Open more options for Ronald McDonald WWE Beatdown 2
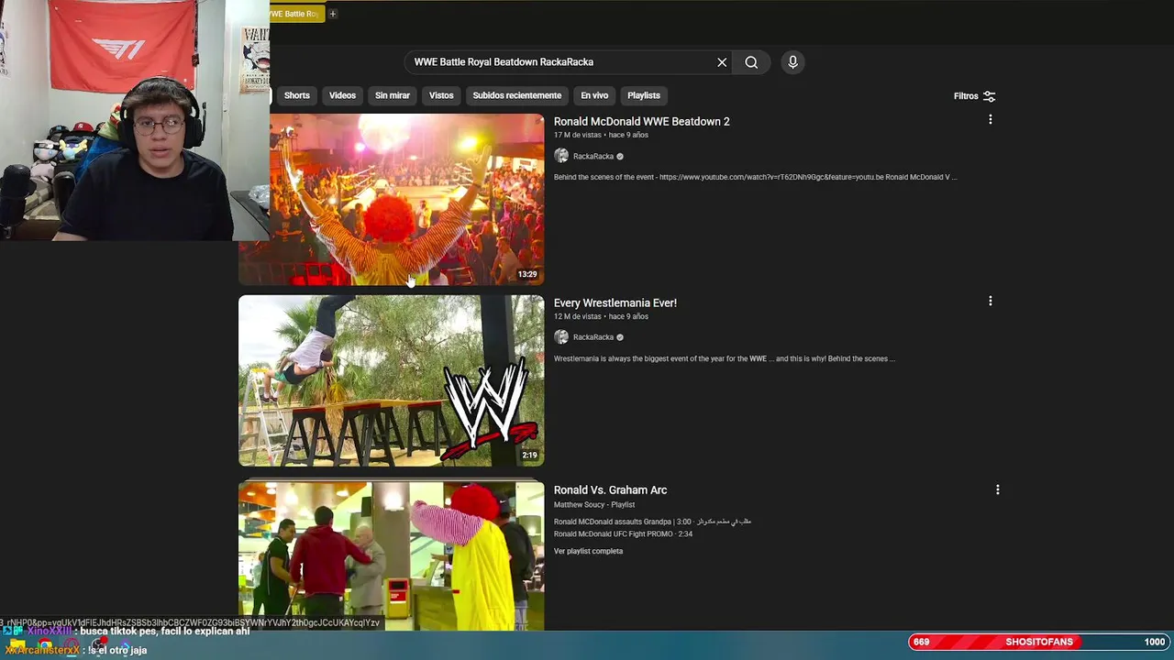 point(990,120)
